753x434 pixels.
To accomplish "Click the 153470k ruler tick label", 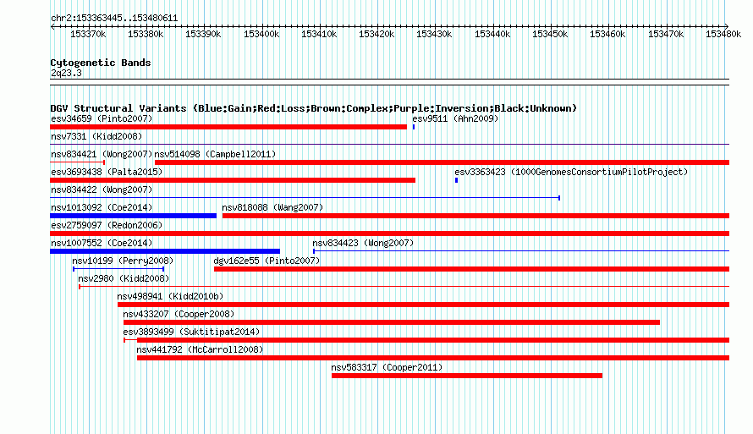I will coord(666,34).
